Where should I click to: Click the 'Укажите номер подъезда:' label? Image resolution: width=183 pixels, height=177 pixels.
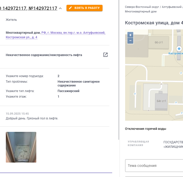(x=25, y=76)
